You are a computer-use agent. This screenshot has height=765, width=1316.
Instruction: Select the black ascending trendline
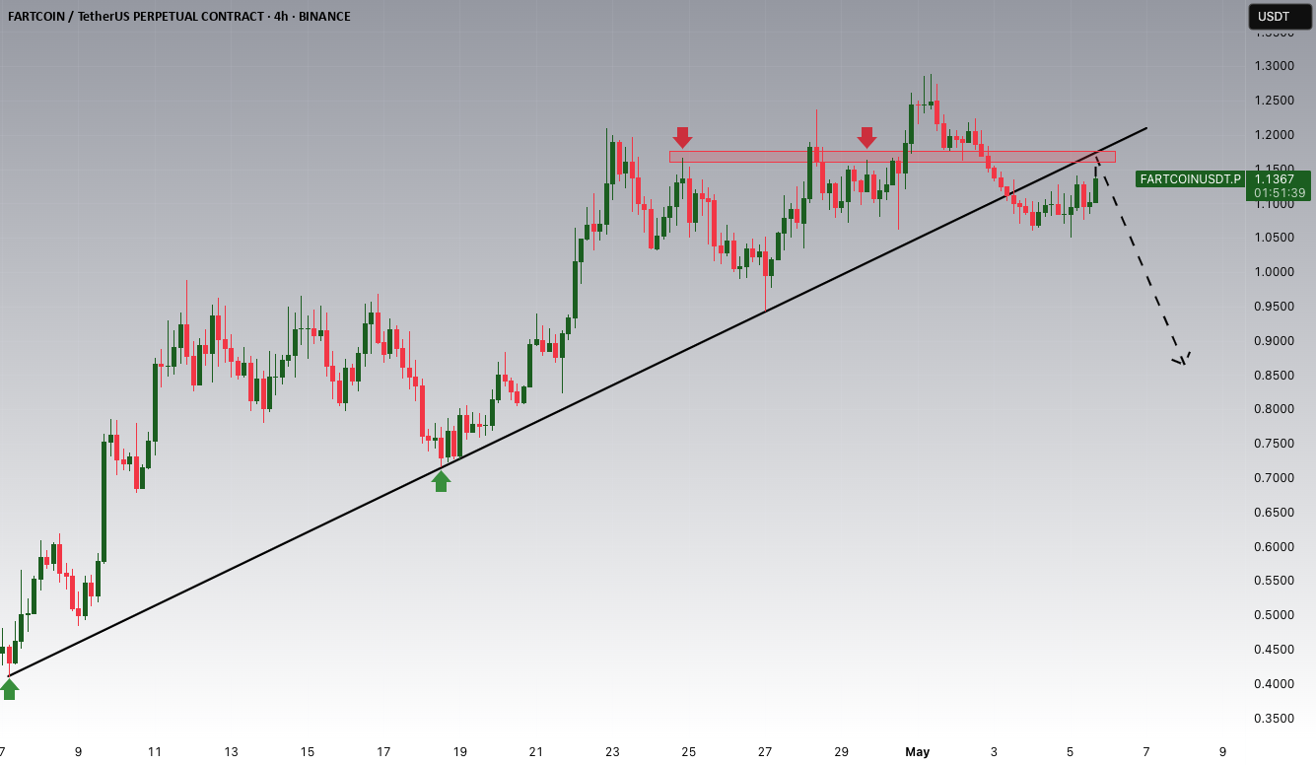pos(577,402)
